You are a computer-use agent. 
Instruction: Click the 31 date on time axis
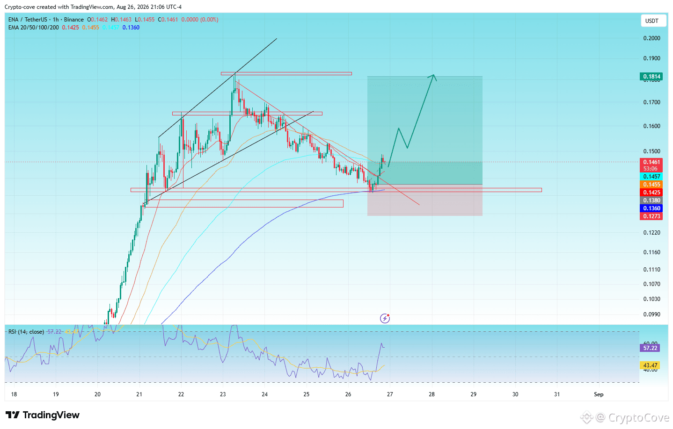coord(557,394)
